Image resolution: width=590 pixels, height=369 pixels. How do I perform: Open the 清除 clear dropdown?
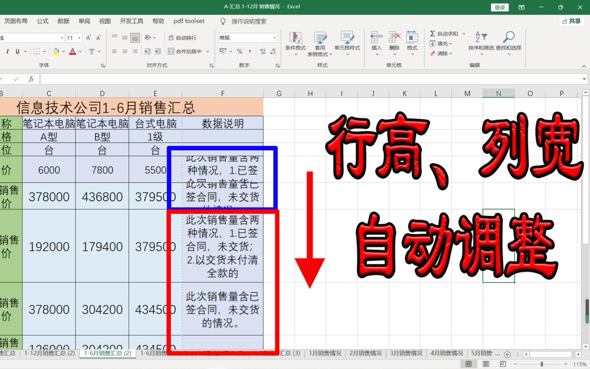tap(440, 53)
